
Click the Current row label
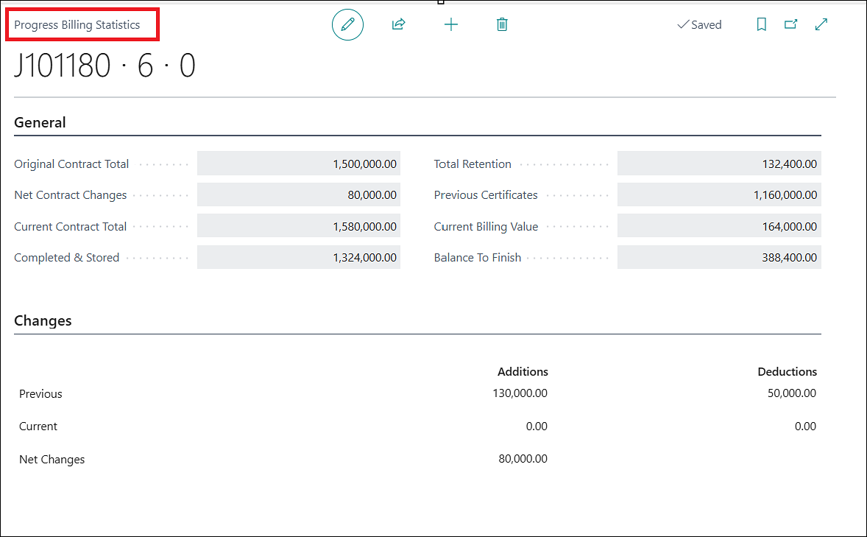coord(38,427)
